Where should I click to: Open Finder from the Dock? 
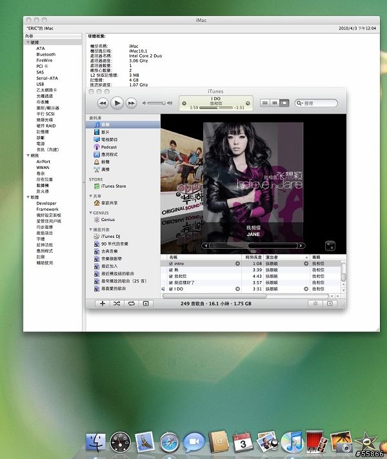click(95, 442)
